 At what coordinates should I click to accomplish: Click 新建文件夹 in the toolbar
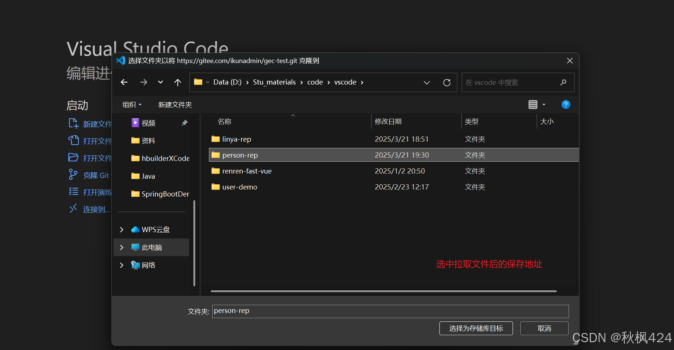tap(175, 105)
